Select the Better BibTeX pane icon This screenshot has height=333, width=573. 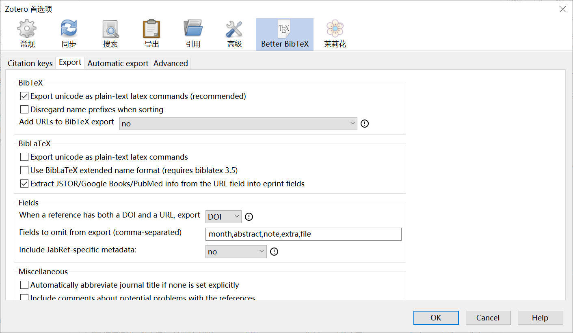[285, 34]
